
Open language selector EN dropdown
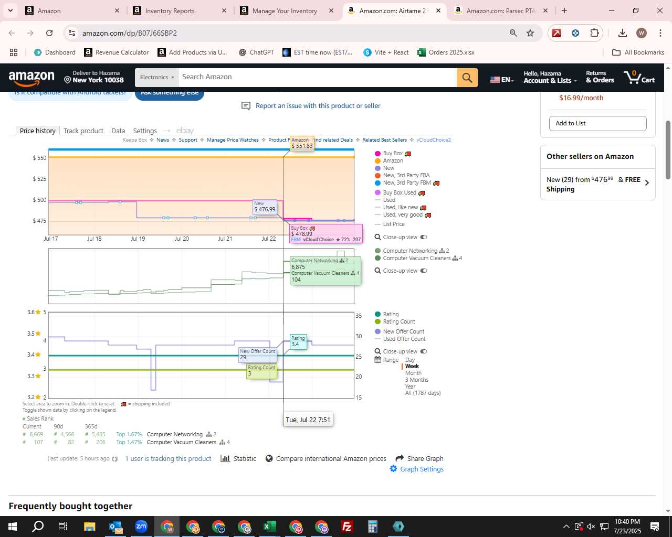502,80
